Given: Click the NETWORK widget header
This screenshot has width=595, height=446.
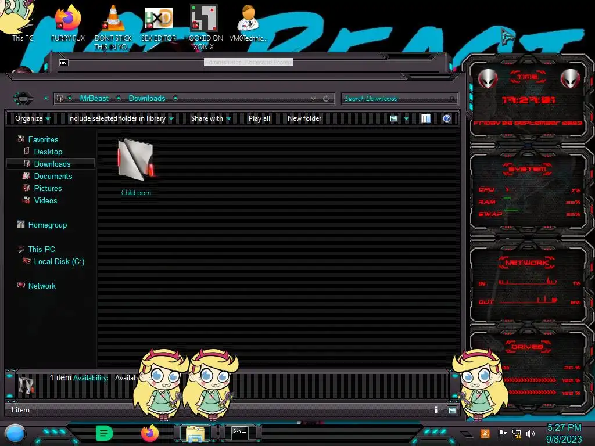Looking at the screenshot, I should coord(526,262).
